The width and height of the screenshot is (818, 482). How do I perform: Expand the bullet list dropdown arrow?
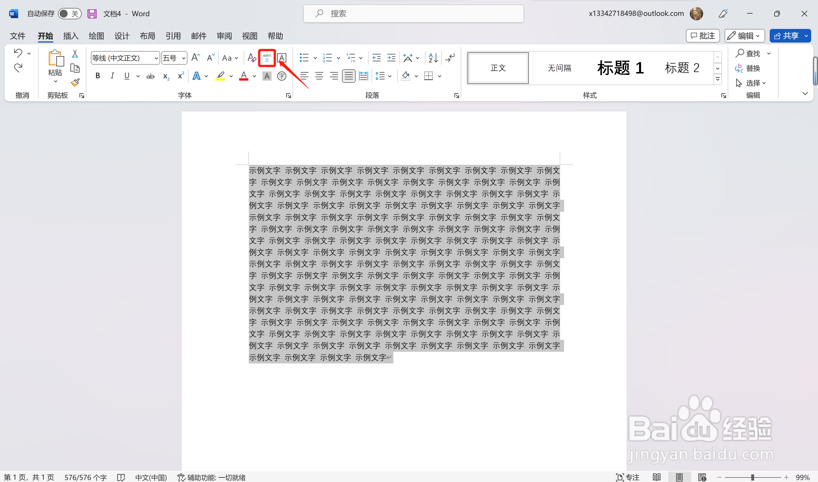[315, 58]
